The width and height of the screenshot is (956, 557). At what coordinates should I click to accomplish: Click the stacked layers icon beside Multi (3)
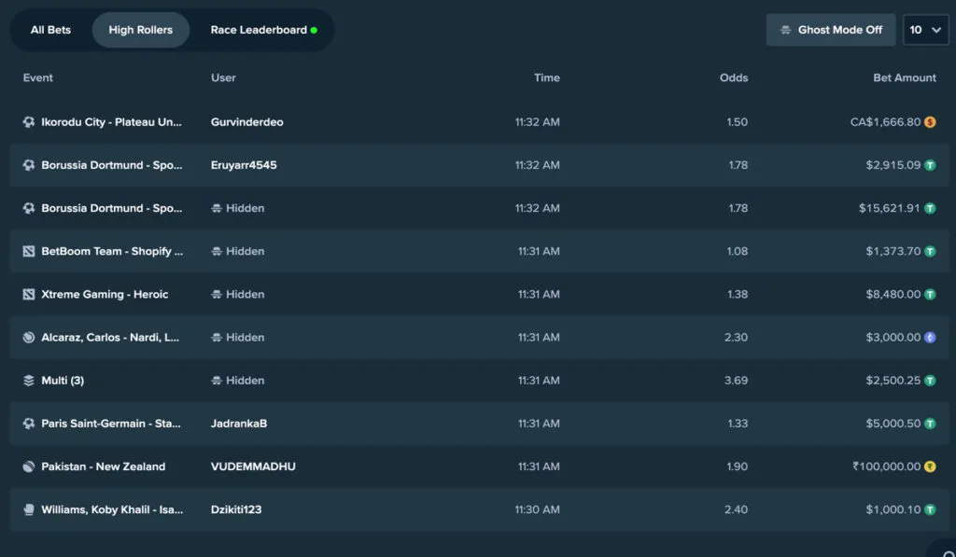click(x=29, y=381)
